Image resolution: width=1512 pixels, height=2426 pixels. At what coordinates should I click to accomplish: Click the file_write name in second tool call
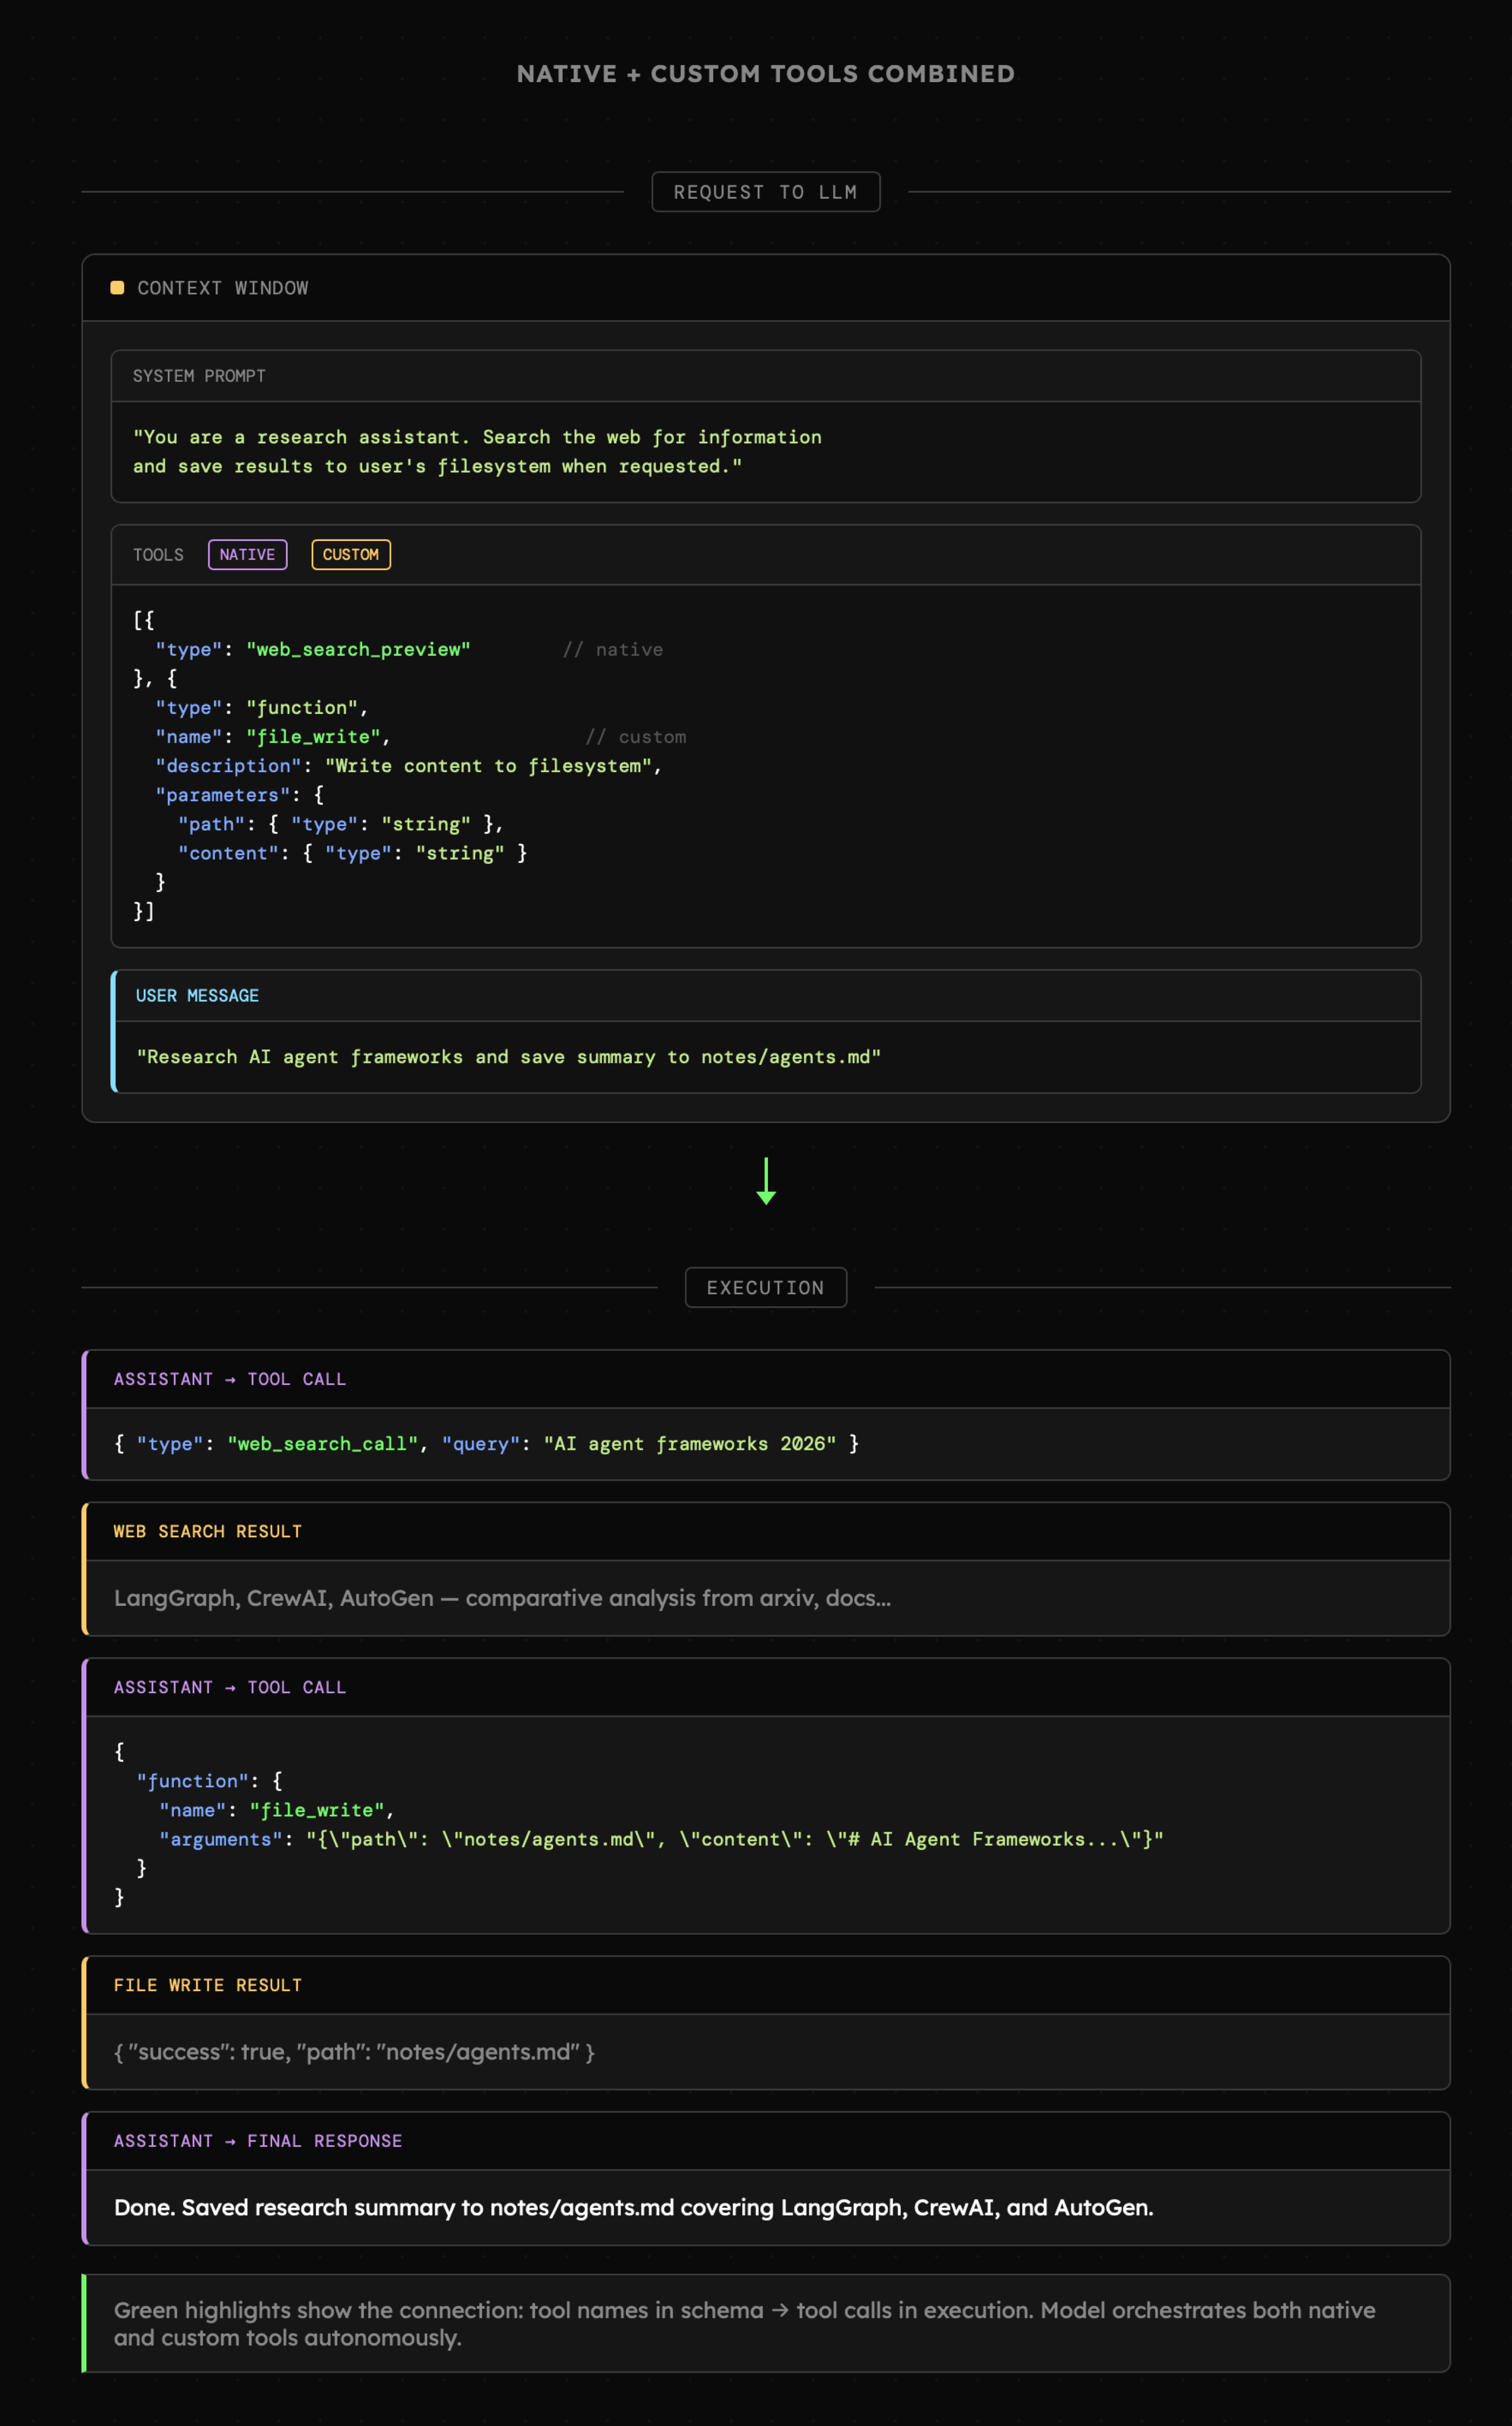tap(316, 1810)
